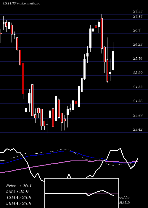The width and height of the screenshot is (148, 208).
Task: Click the MACD inset chart panel
Action: [82, 193]
